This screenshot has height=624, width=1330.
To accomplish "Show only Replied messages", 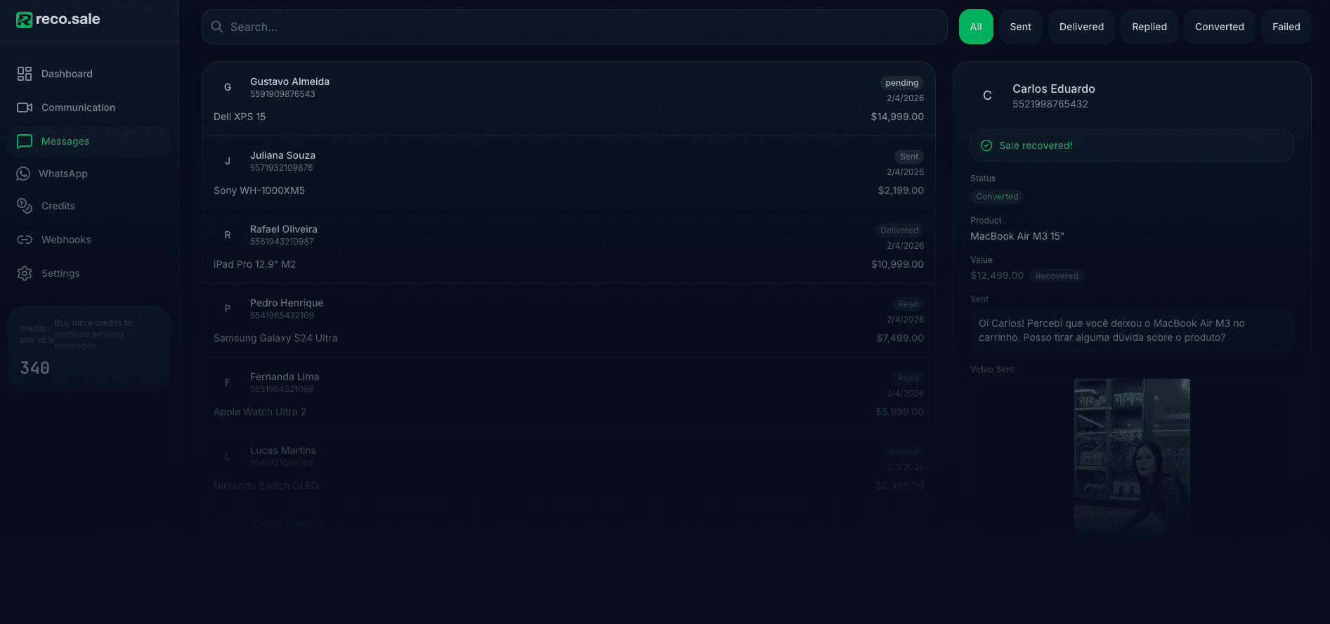I will 1149,27.
